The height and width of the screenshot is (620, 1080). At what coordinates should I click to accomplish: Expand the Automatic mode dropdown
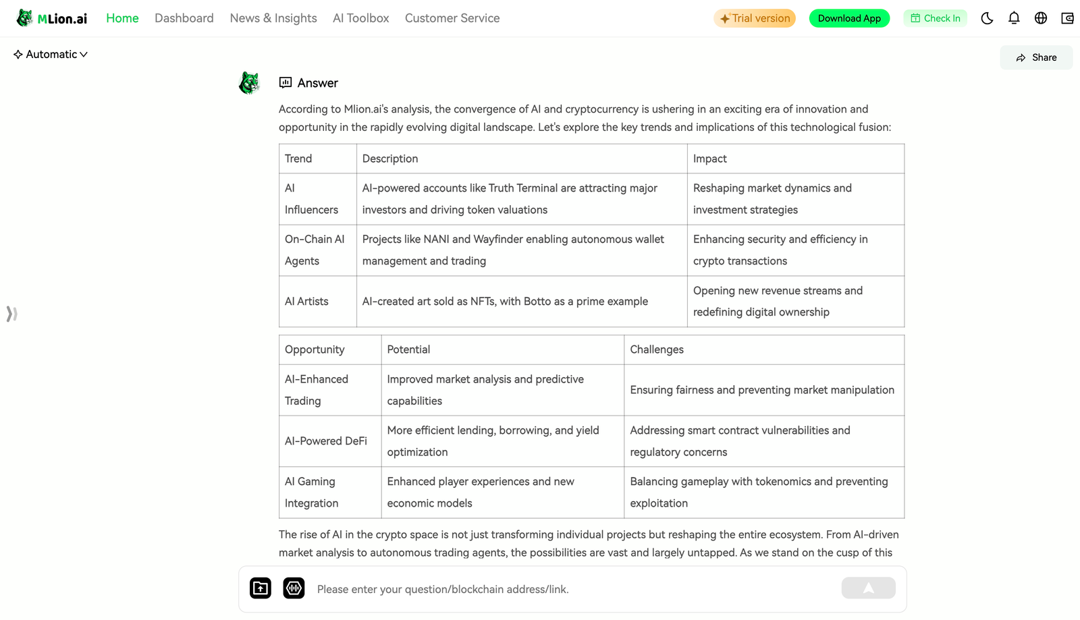click(51, 55)
